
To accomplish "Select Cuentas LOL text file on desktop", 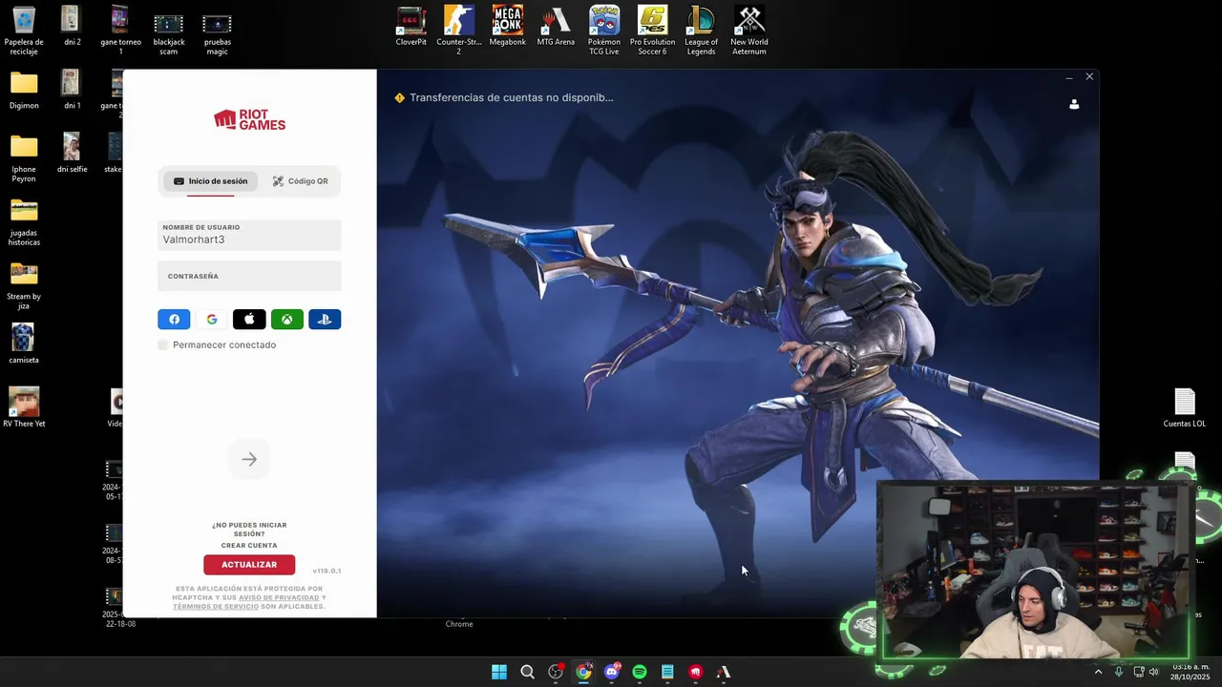I will (x=1185, y=408).
